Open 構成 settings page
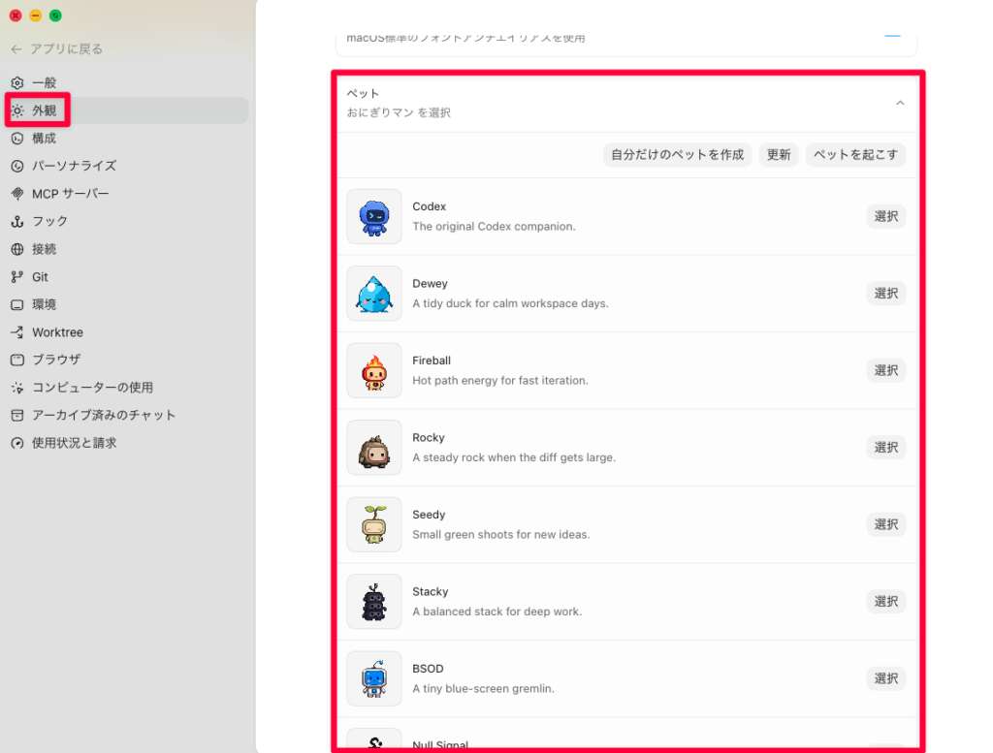Screen dimensions: 993x753 click(x=127, y=139)
